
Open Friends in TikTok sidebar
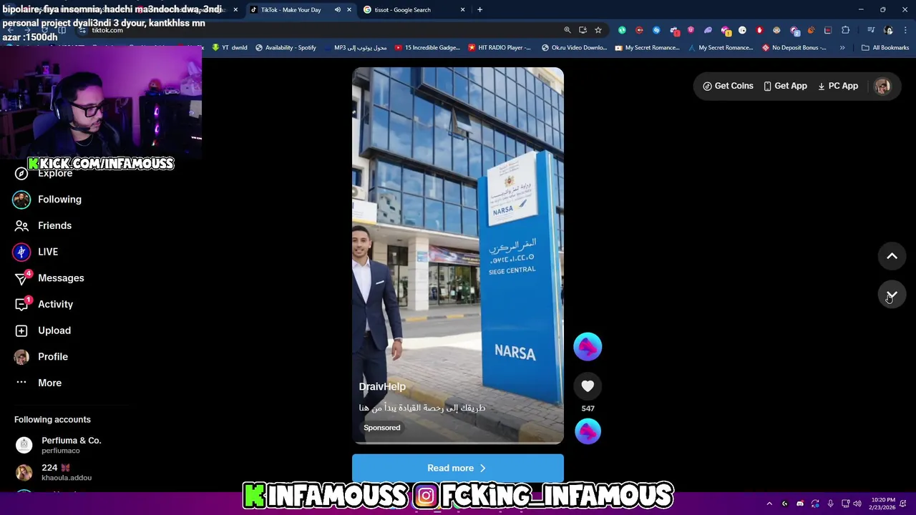coord(43,225)
